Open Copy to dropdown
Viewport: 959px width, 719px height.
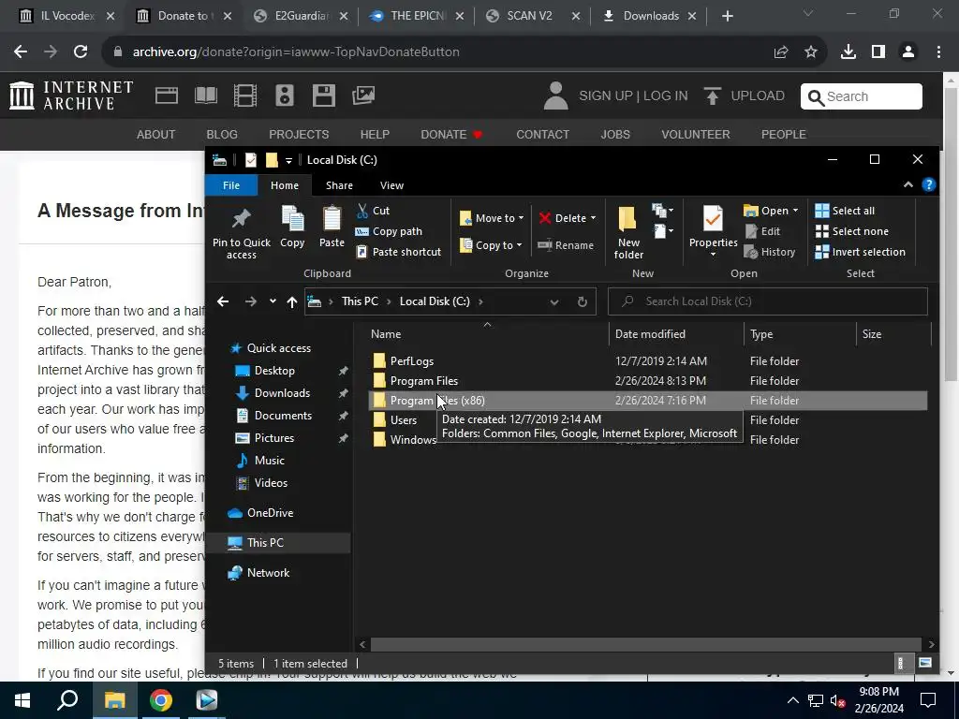tap(491, 245)
